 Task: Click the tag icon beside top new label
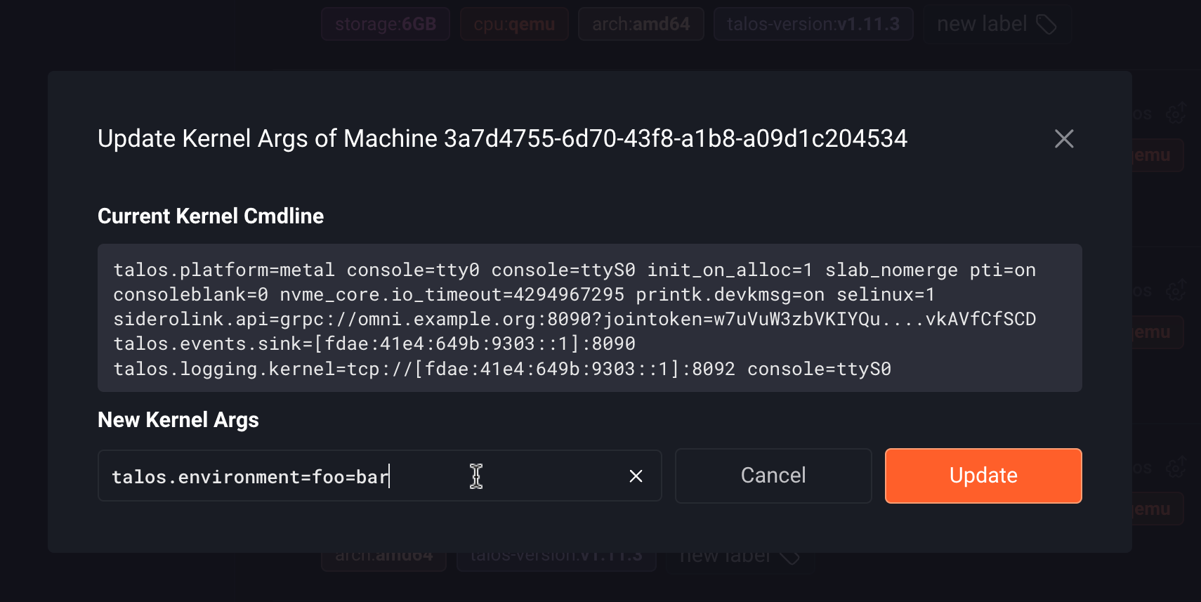(1046, 25)
